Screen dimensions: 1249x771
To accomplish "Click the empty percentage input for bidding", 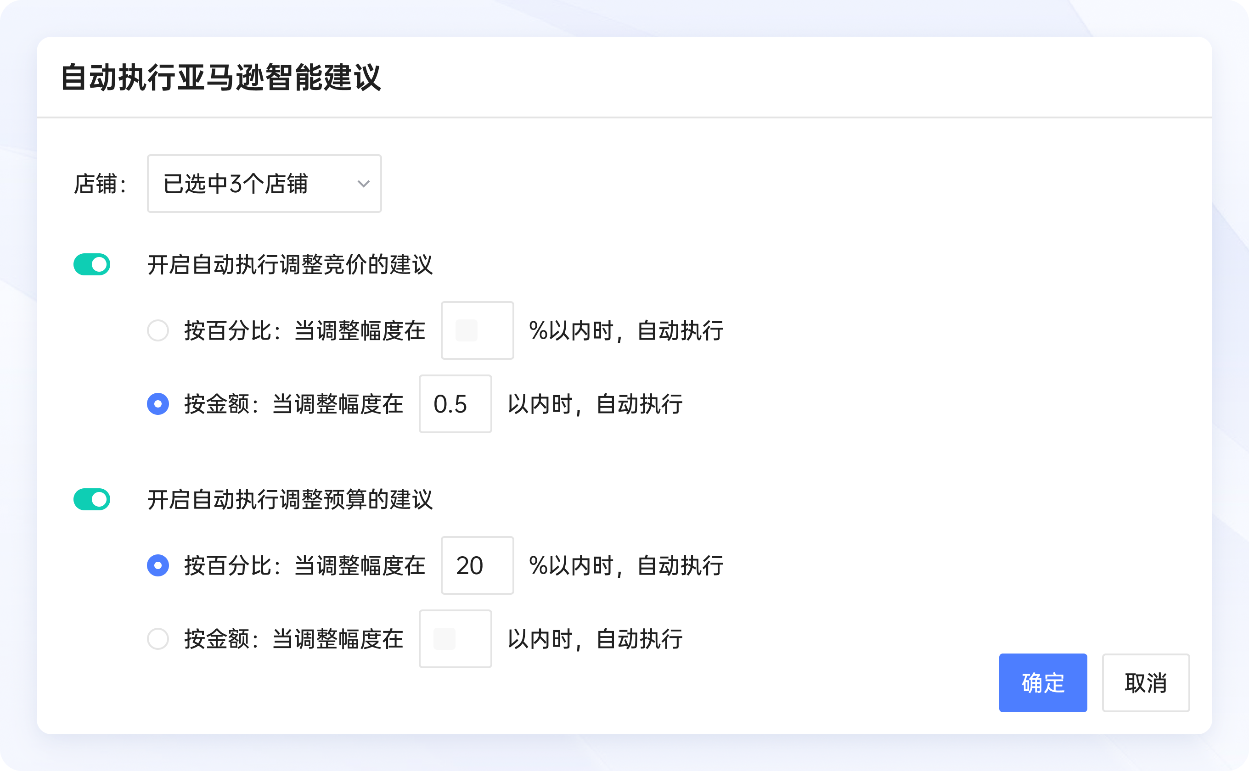I will pos(477,330).
